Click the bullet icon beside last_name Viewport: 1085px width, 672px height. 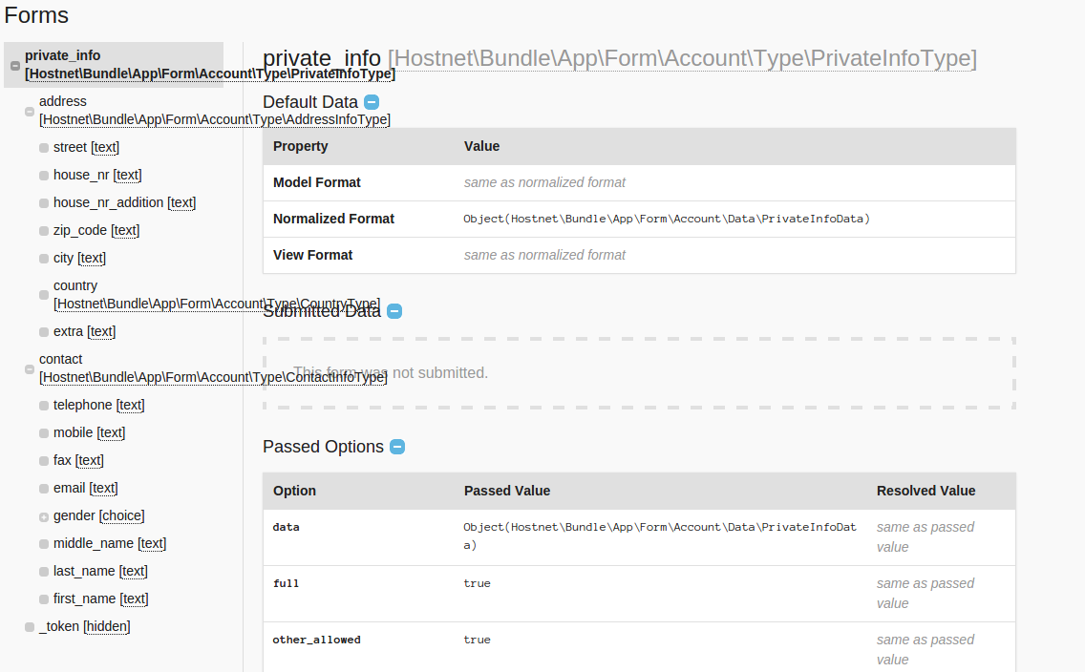[x=44, y=572]
